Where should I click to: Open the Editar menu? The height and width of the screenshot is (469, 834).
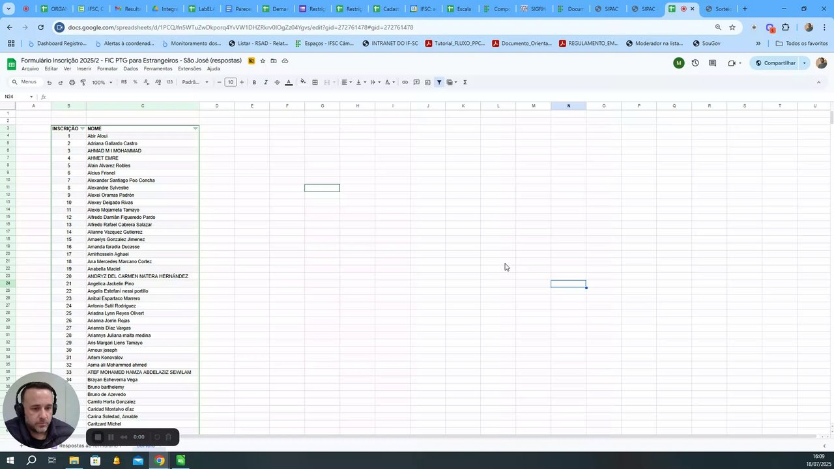[x=51, y=68]
